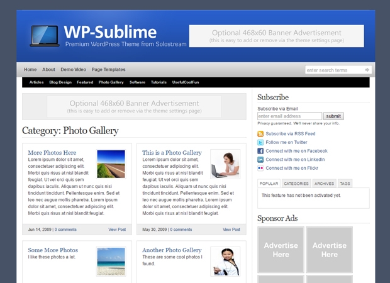Screen dimensions: 390x283
Task: Click the Category: Photo Gallery heading
Action: pos(70,131)
